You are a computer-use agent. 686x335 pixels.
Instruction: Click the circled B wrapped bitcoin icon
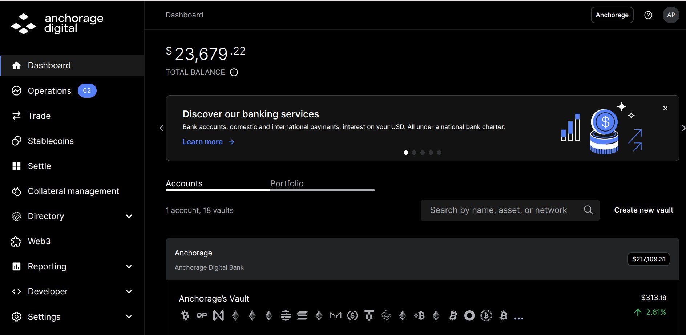(x=486, y=315)
